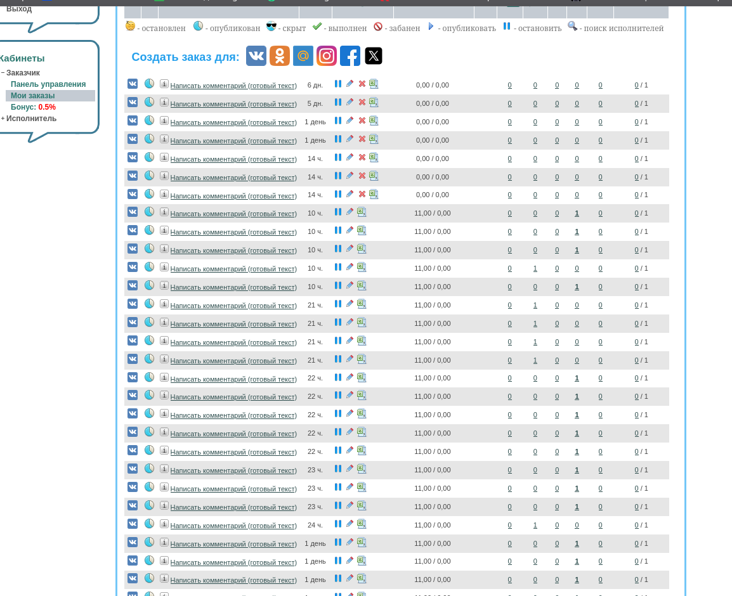Click the VK network icon in 5 дн. row
The height and width of the screenshot is (596, 732).
(133, 101)
